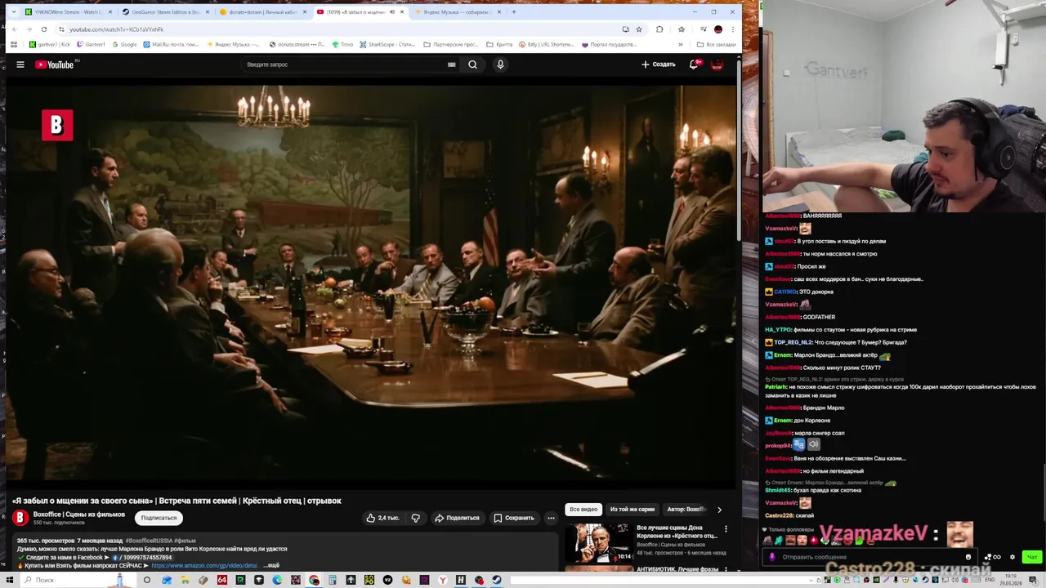
Task: Open the YouTube guide hamburger menu
Action: 20,65
